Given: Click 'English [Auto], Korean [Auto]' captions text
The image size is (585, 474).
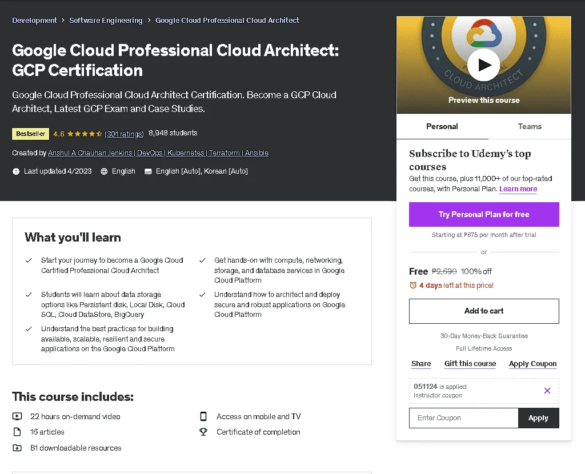Looking at the screenshot, I should point(202,171).
